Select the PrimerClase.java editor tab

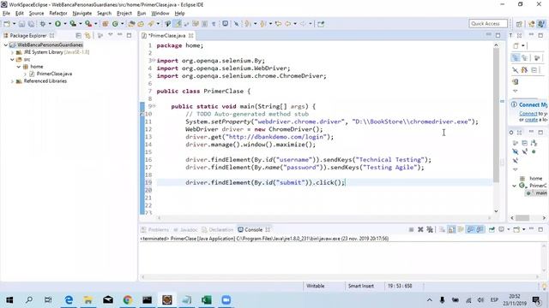point(167,35)
